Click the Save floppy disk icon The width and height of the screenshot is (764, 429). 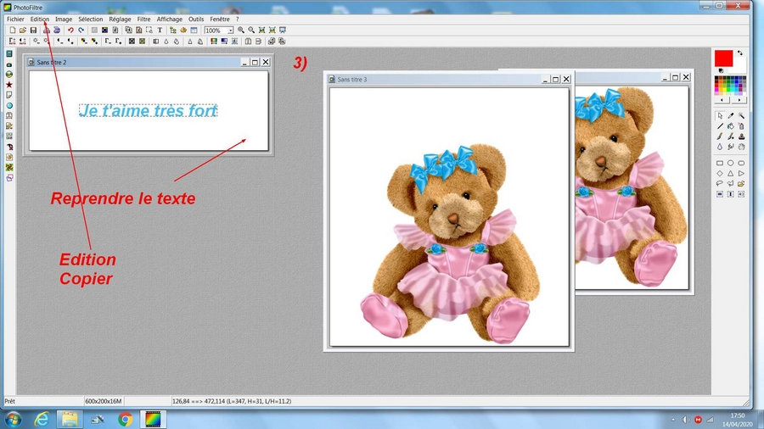click(x=33, y=30)
